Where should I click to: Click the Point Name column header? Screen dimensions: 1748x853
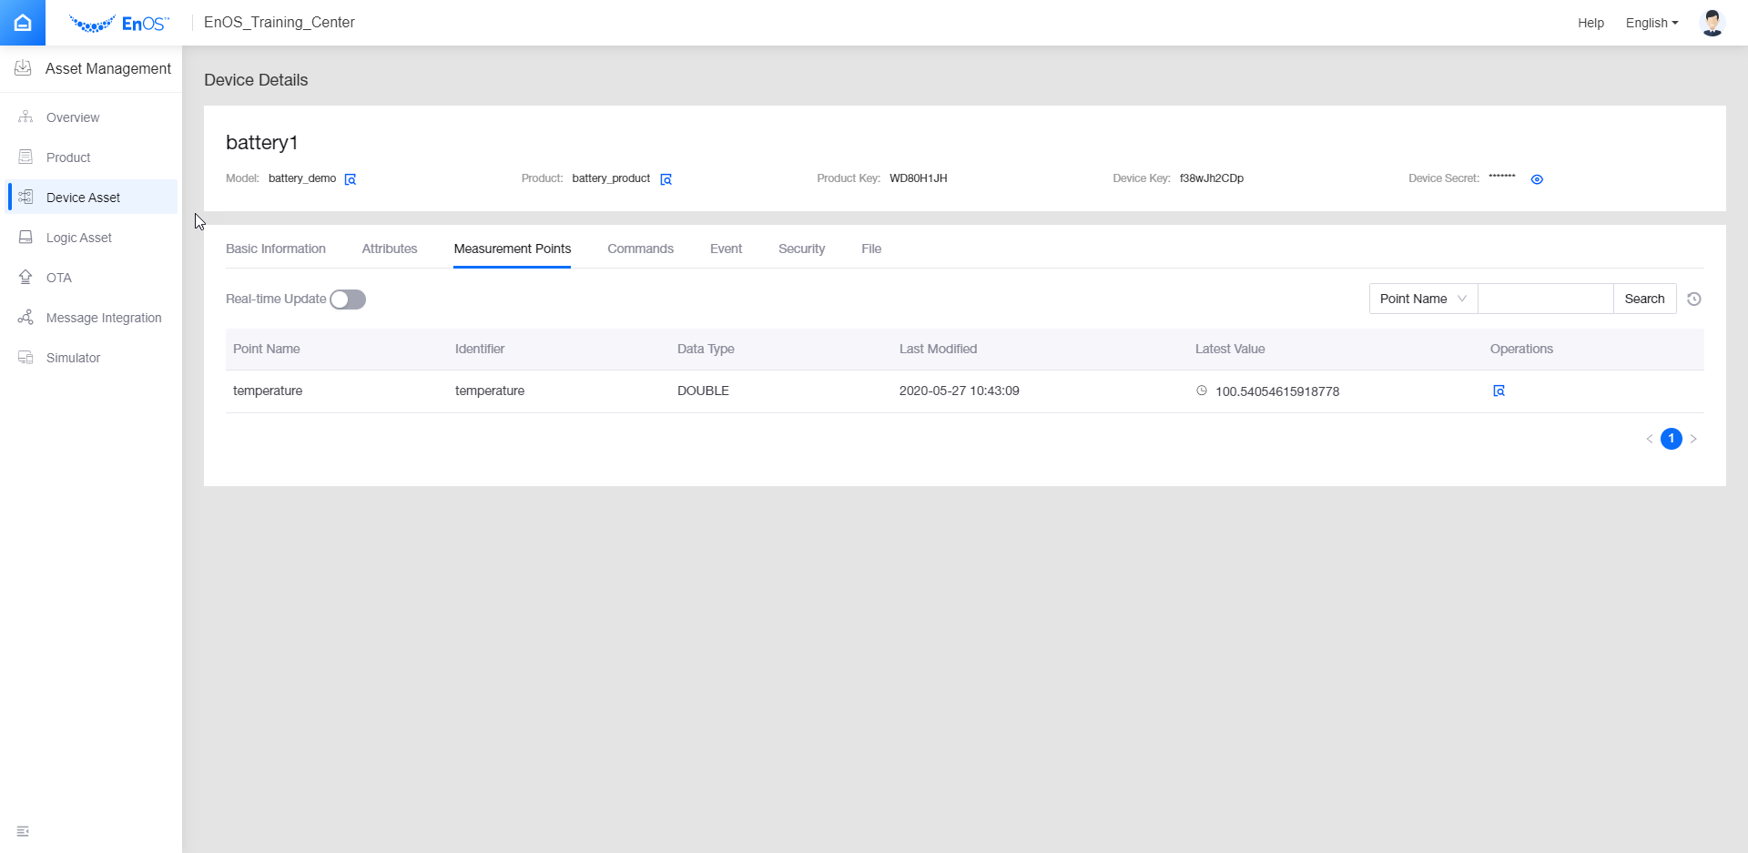click(x=267, y=349)
